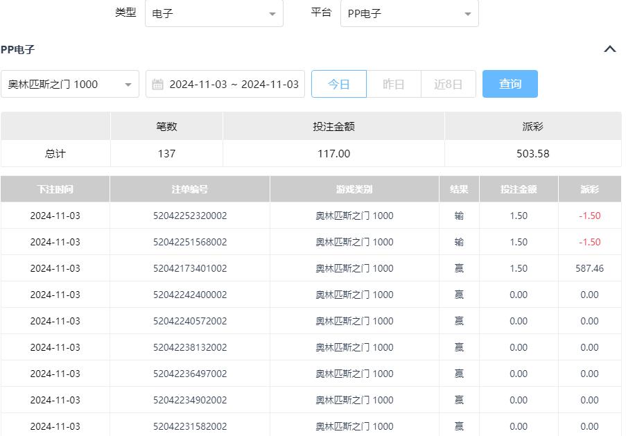Click the 587.46 payout value
Viewport: 626px width, 436px height.
click(x=589, y=268)
